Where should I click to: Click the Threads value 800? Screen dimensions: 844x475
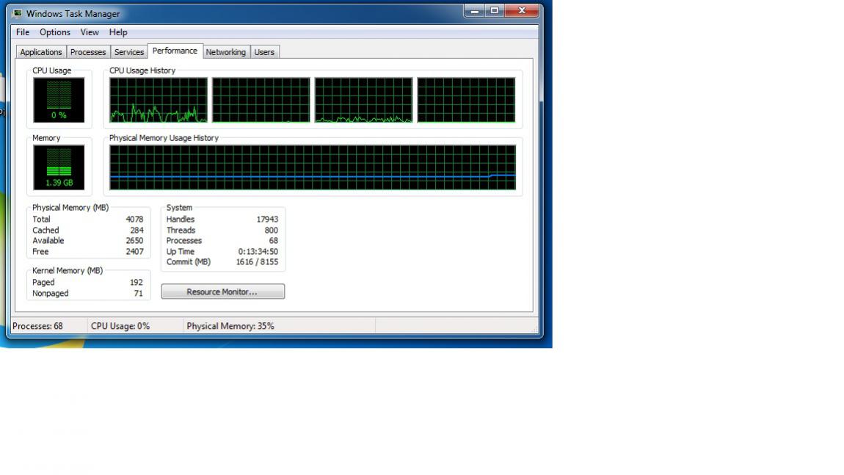[x=272, y=230]
